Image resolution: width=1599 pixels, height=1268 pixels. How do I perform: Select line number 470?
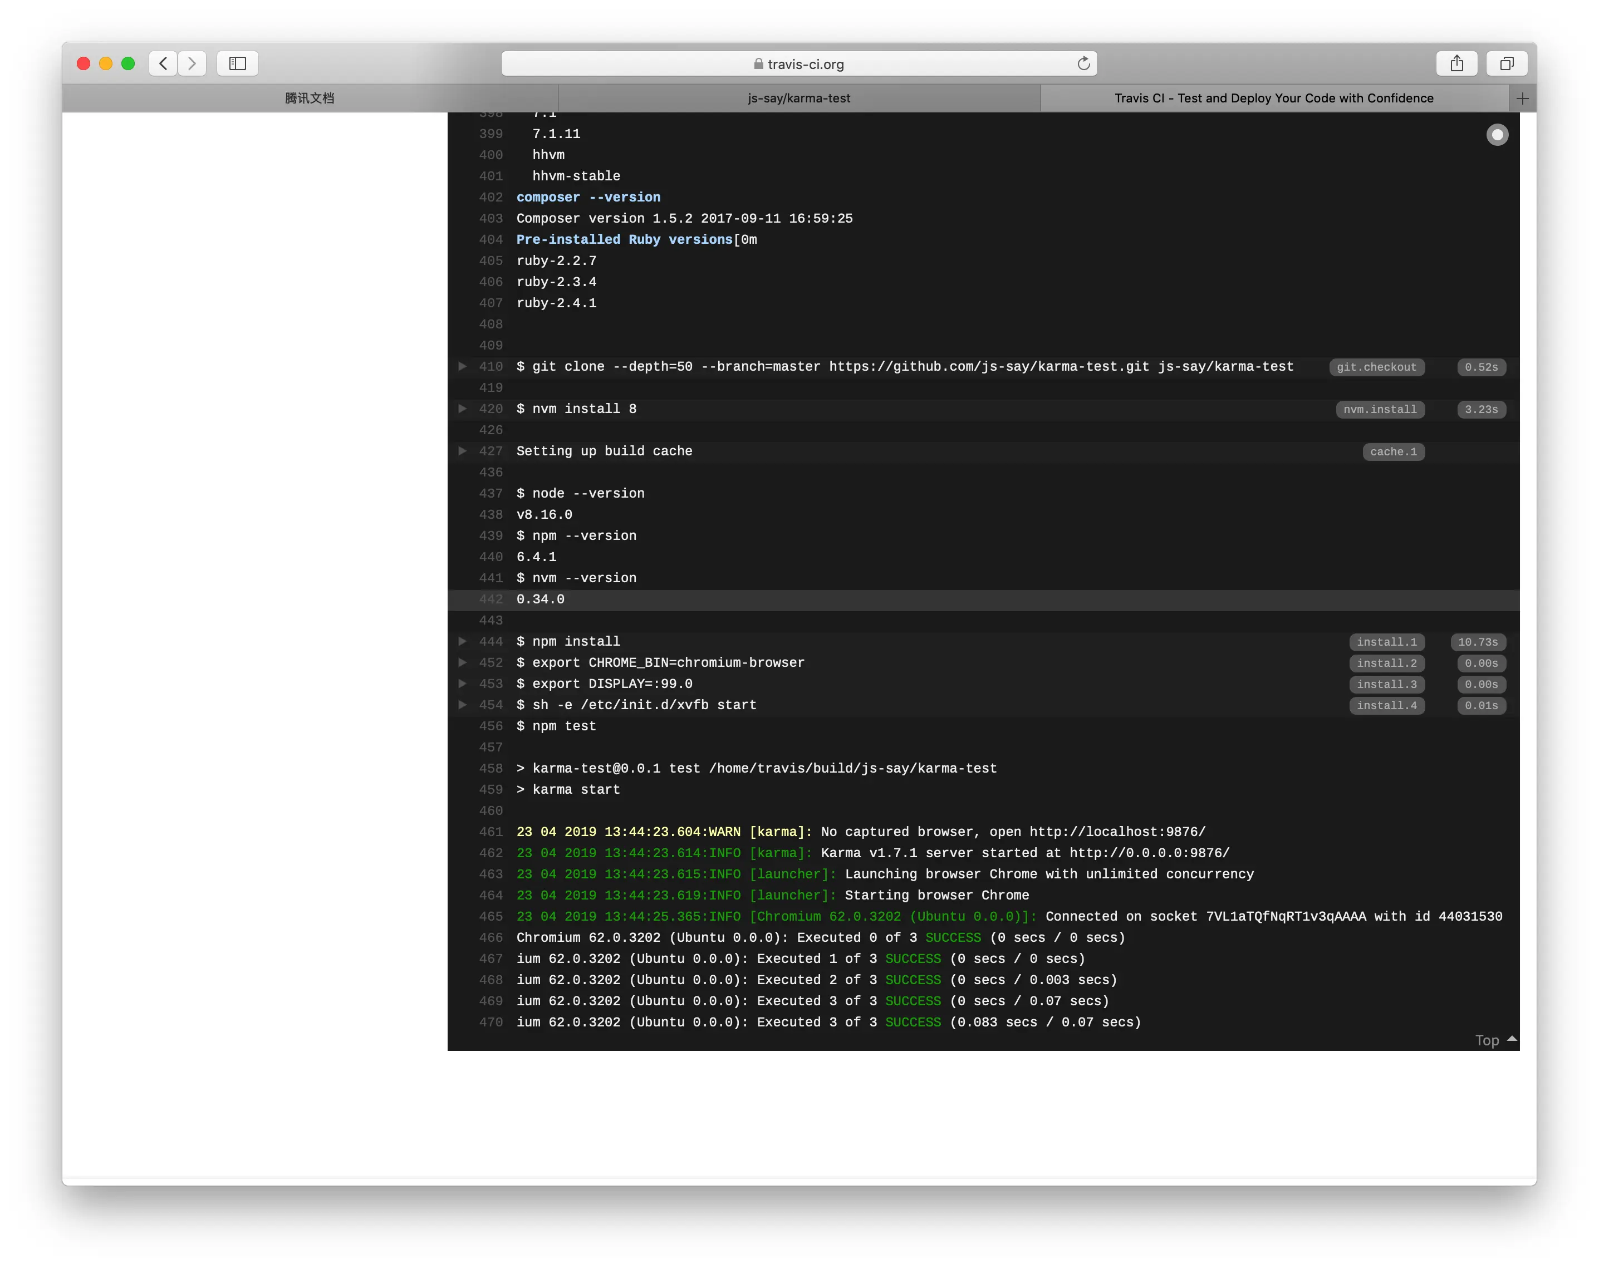click(x=491, y=1022)
